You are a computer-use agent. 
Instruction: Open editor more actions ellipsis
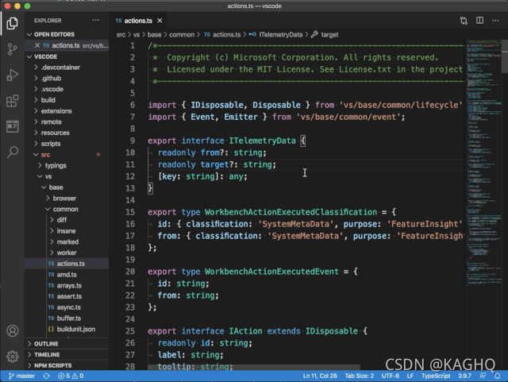click(x=495, y=21)
